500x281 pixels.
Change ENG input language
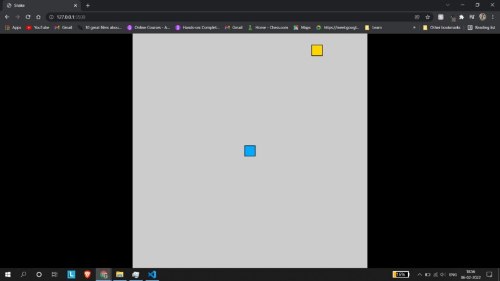pos(453,275)
